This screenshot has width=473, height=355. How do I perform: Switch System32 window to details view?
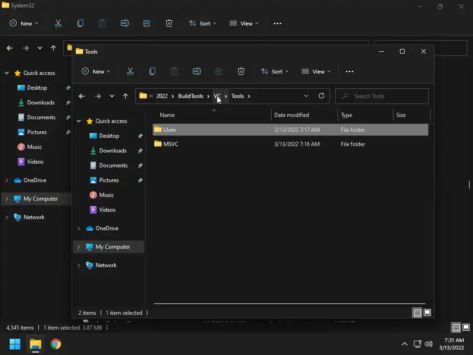[456, 328]
